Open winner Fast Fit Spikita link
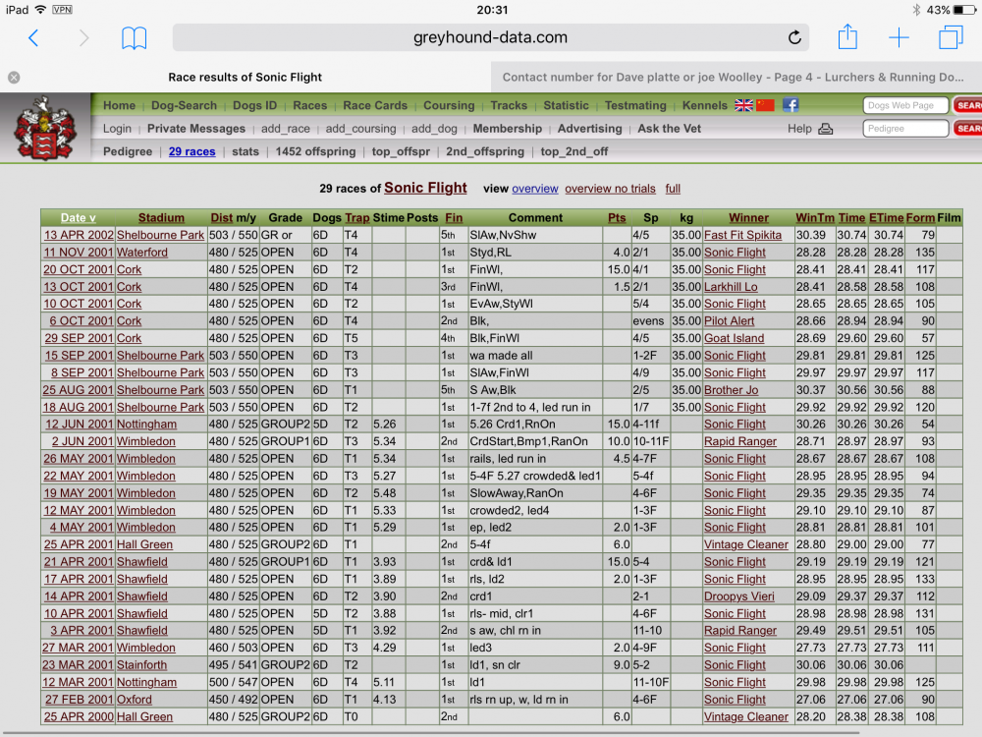Viewport: 982px width, 737px height. point(742,235)
